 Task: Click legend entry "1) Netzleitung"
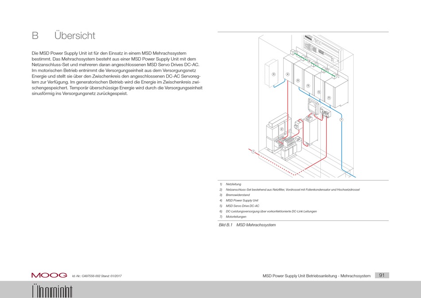(230, 184)
